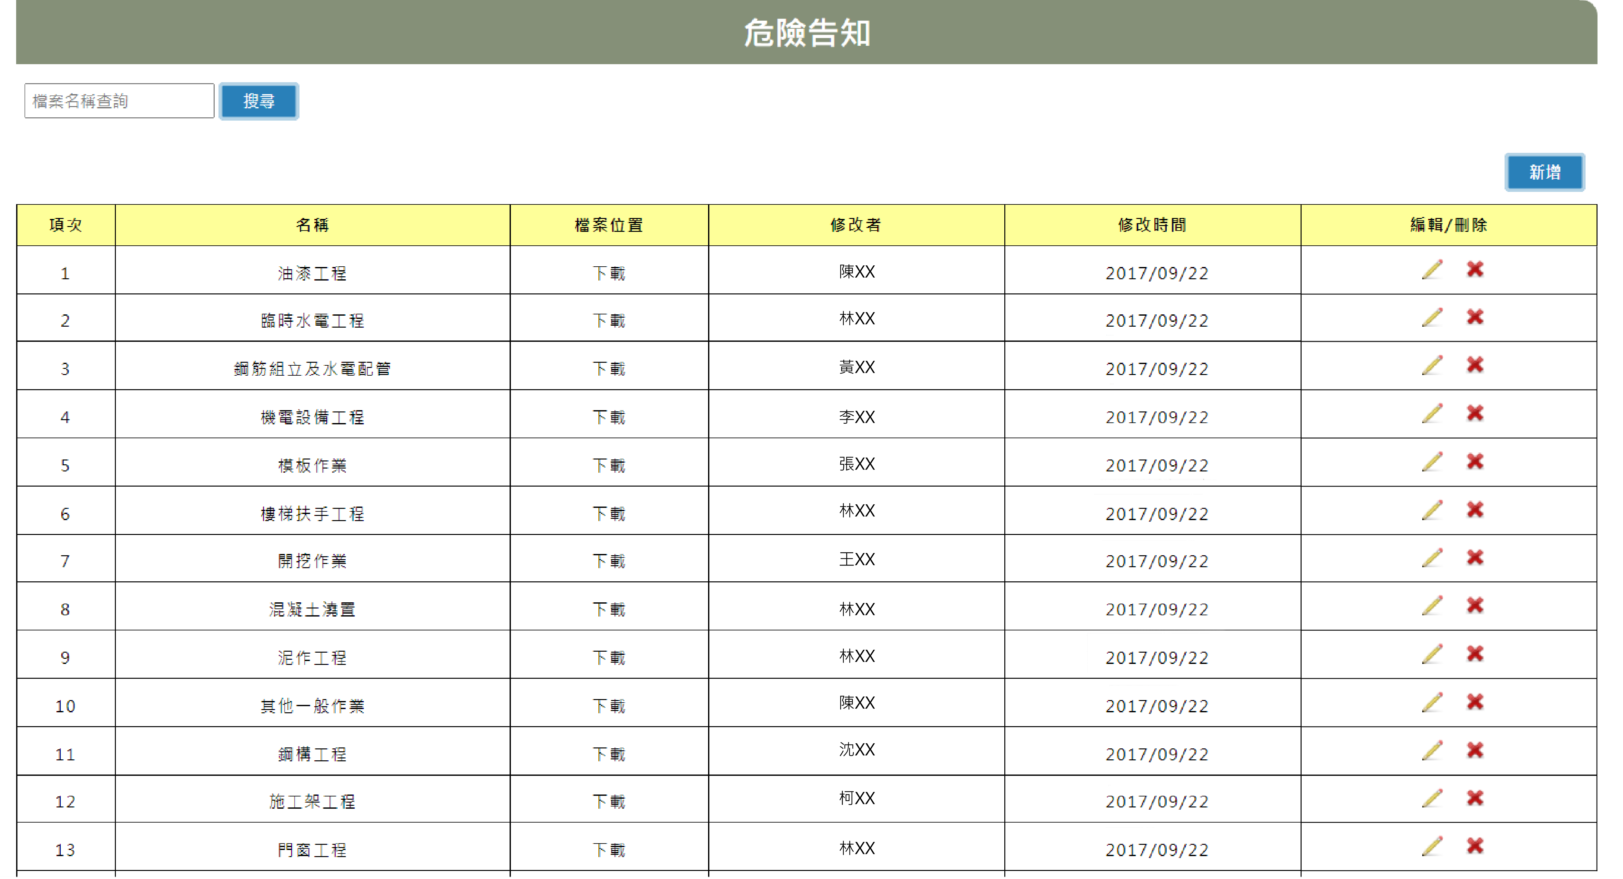Edit the 其他一般作業 row pencil icon
Viewport: 1623px width, 879px height.
1432,703
